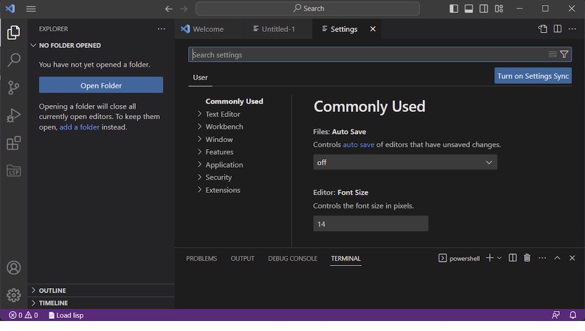This screenshot has height=331, width=585.
Task: Click the Open Folder button
Action: tap(101, 86)
